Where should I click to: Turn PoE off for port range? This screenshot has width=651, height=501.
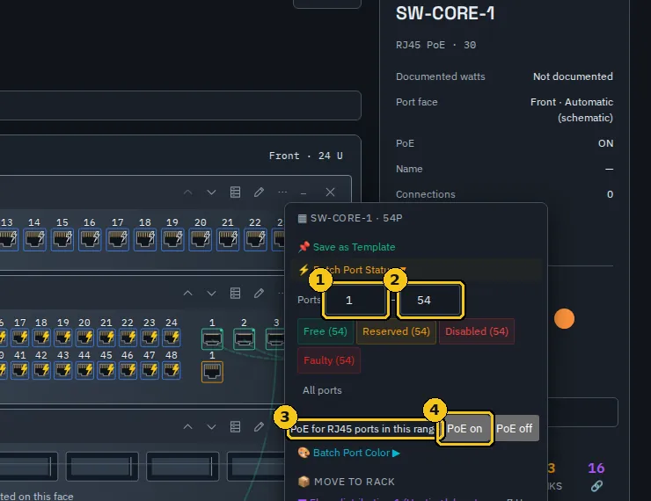[514, 428]
